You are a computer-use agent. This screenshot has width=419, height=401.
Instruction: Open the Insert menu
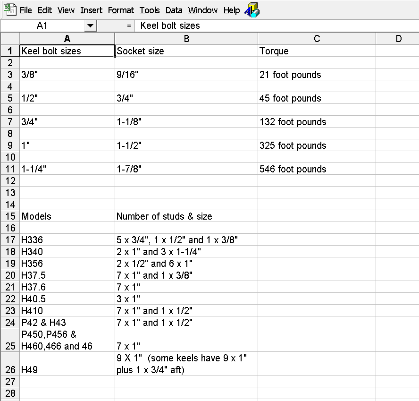91,10
